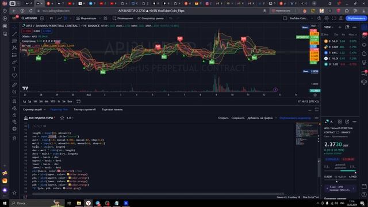Image resolution: width=368 pixels, height=207 pixels.
Task: Click Открыть in Pine editor
Action: click(x=223, y=118)
